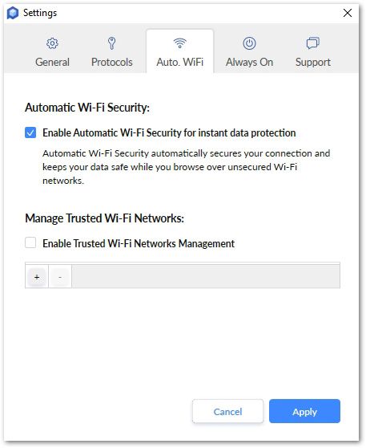Tick the Enable Trusted Wi-Fi Networks Management checkbox

click(x=30, y=242)
